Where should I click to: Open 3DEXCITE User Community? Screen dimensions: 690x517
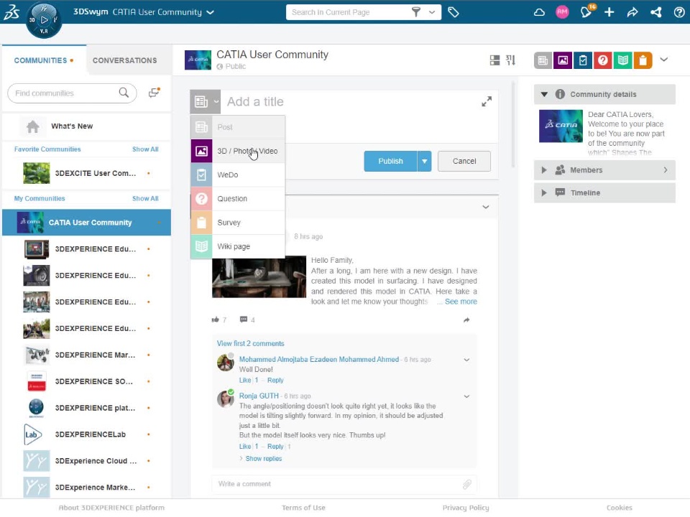87,173
